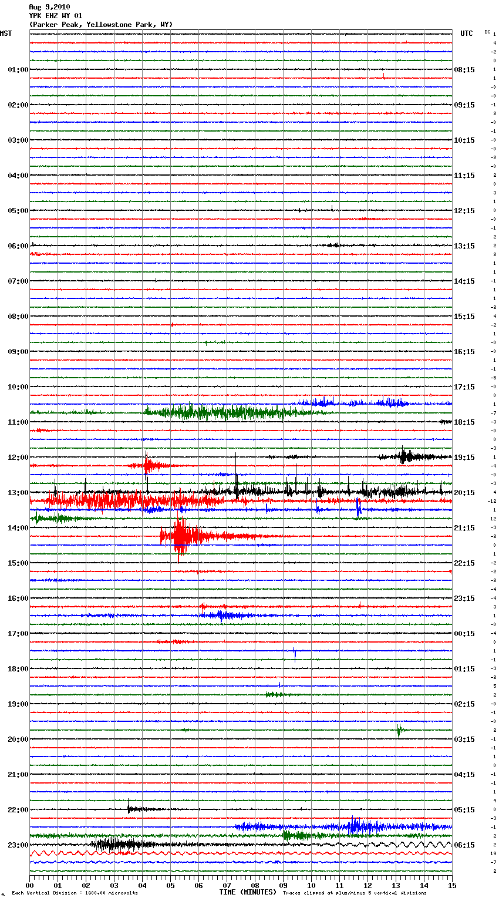Select the station code 'YPK EHZ WY 01'
Screen dimensions: 499x901
tap(56, 16)
